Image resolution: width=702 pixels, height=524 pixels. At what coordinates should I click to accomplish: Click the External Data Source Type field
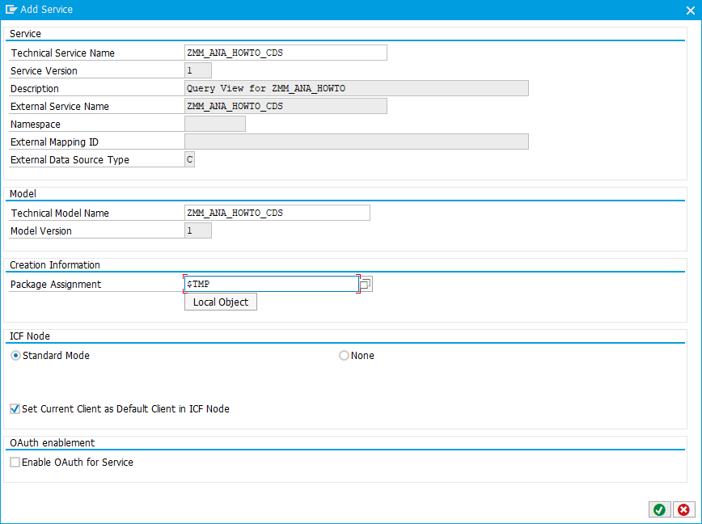click(189, 160)
